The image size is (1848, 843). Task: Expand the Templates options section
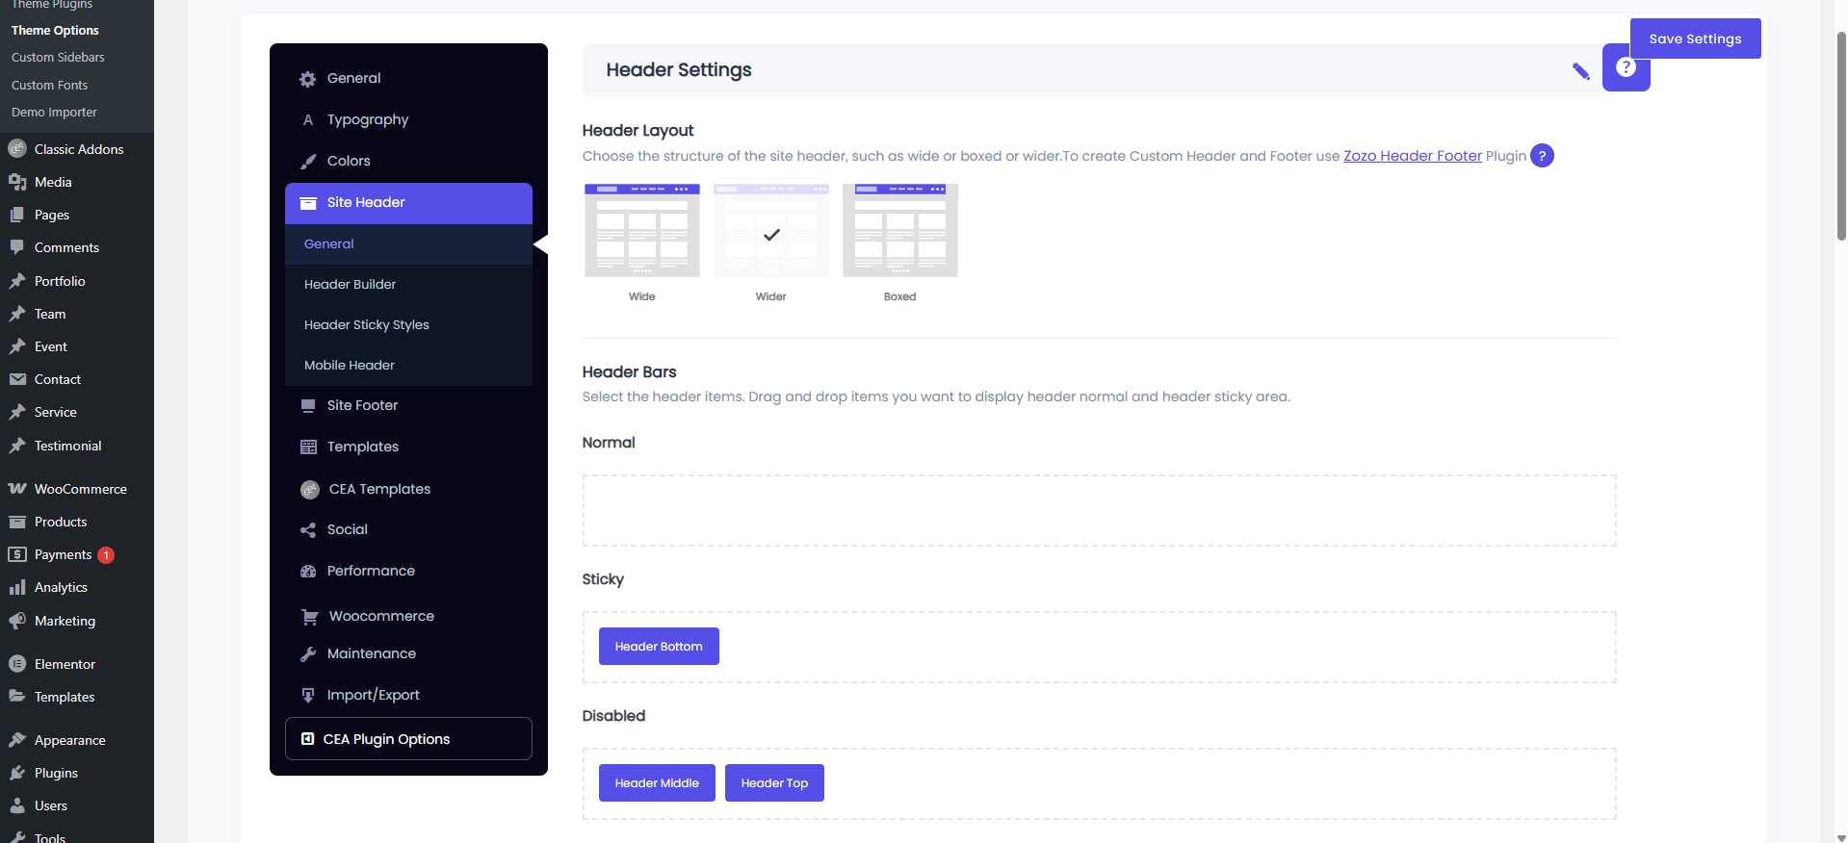click(x=362, y=447)
